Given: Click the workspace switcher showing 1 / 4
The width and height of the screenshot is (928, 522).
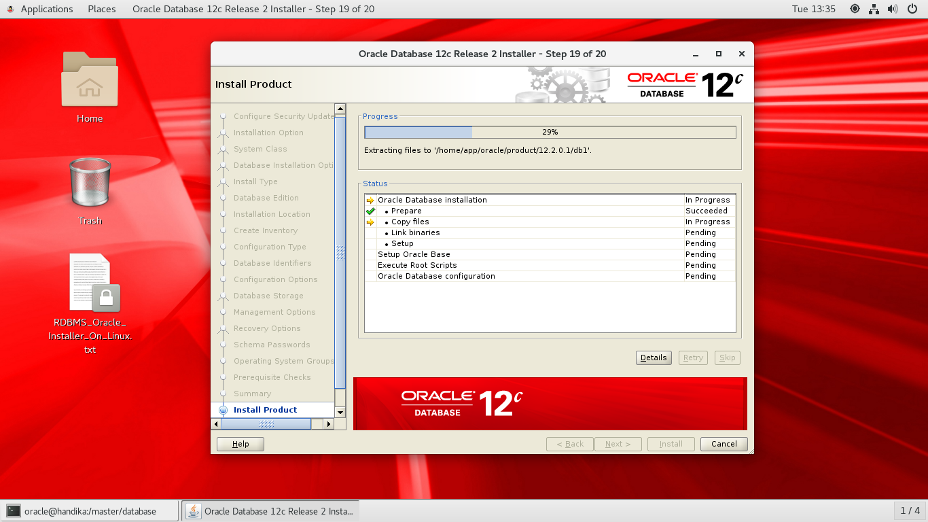Looking at the screenshot, I should pos(910,510).
